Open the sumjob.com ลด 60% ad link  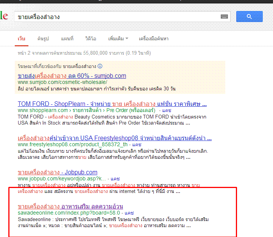pyautogui.click(x=72, y=76)
